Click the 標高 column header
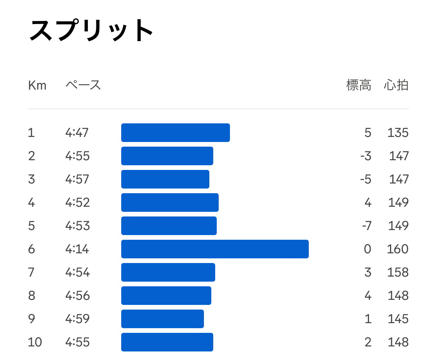Viewport: 437px width, 360px height. 359,85
